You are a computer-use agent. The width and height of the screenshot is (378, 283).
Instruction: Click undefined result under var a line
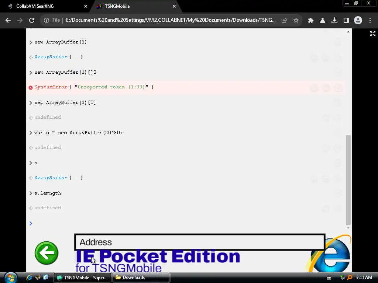(48, 147)
